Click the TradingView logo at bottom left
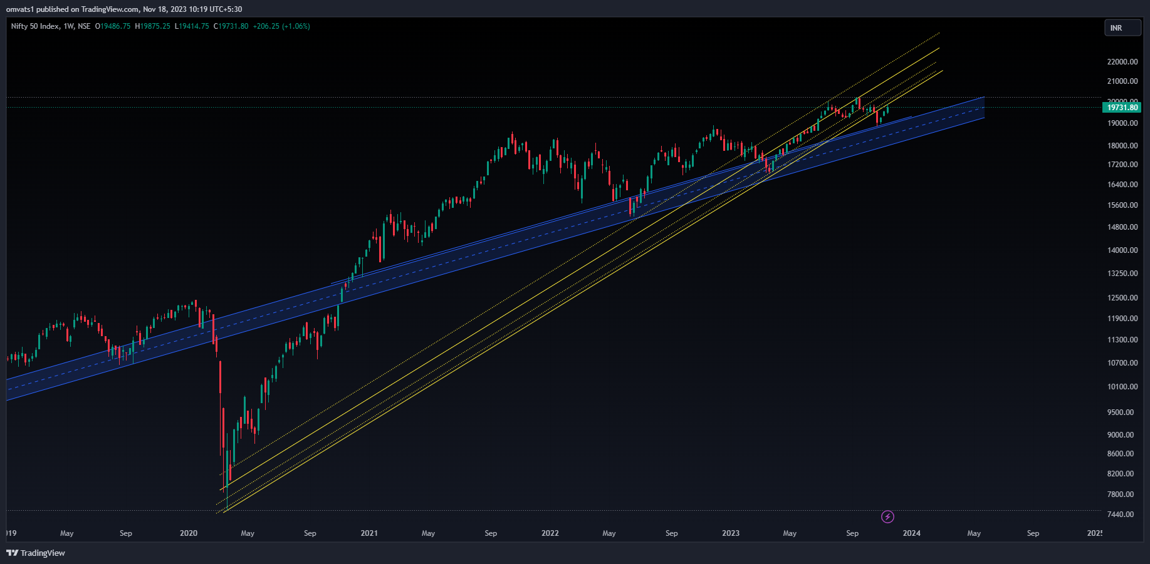Viewport: 1150px width, 564px height. pyautogui.click(x=36, y=553)
